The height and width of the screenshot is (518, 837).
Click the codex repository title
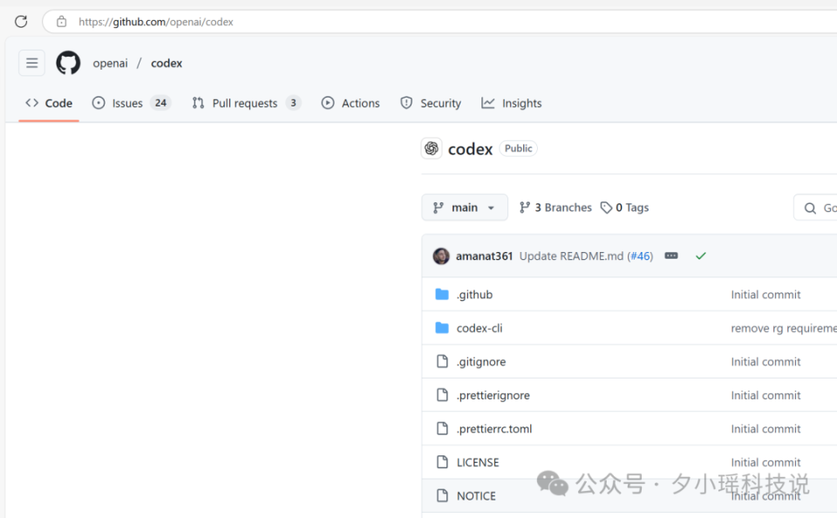pyautogui.click(x=470, y=149)
